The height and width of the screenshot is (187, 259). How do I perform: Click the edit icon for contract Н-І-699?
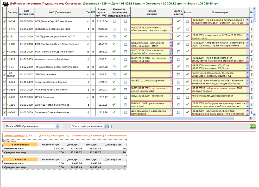pos(4,21)
